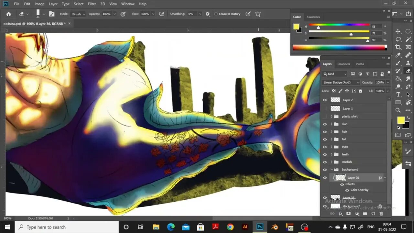Screen dimensions: 414x233
Task: Open layer Opacity dropdown arrow
Action: coord(387,83)
